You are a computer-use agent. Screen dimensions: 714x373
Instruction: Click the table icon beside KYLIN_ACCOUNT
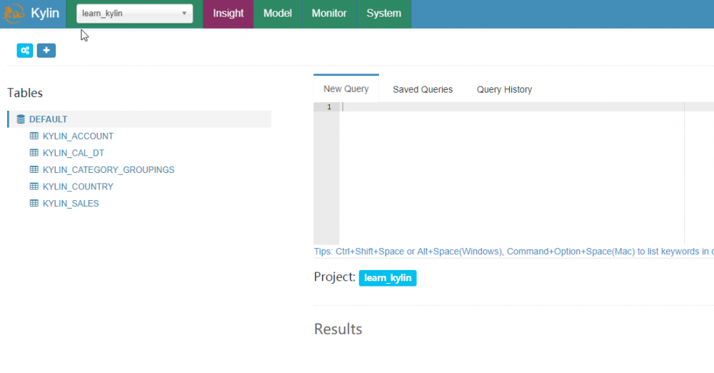tap(34, 136)
